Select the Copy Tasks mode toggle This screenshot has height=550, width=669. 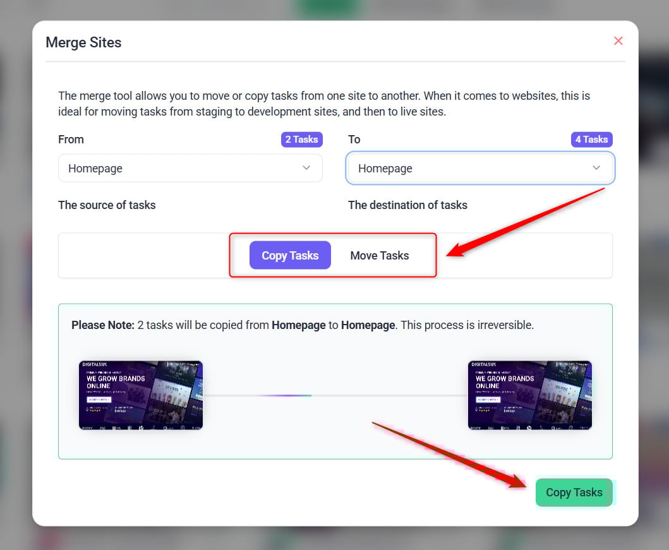[x=290, y=255]
